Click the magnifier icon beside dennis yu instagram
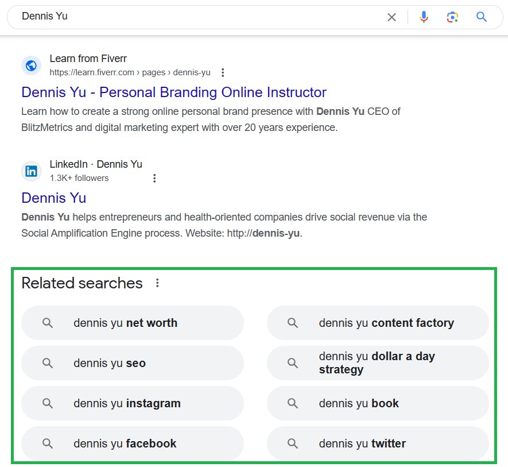The width and height of the screenshot is (508, 467). click(x=48, y=403)
